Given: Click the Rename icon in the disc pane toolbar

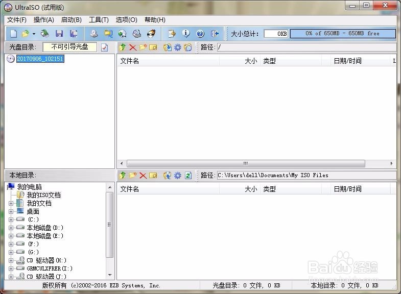Looking at the screenshot, I should click(153, 47).
